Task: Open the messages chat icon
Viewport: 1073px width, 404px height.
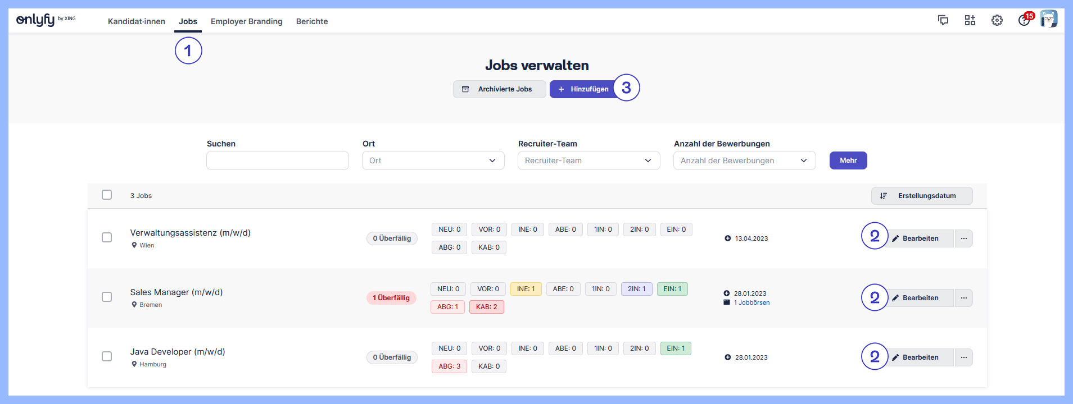Action: [943, 21]
